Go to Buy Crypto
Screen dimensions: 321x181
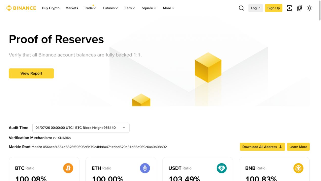pyautogui.click(x=51, y=8)
